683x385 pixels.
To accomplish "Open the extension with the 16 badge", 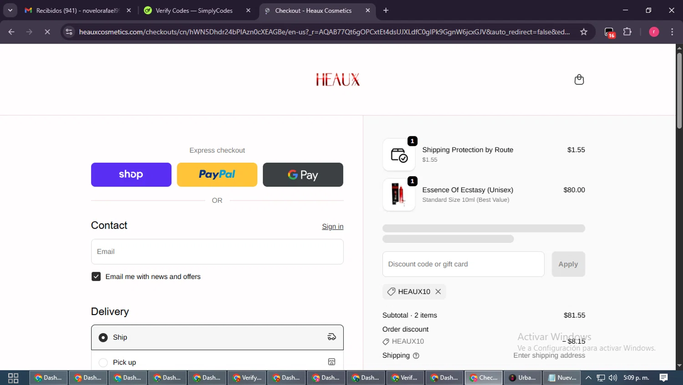I will [x=609, y=32].
